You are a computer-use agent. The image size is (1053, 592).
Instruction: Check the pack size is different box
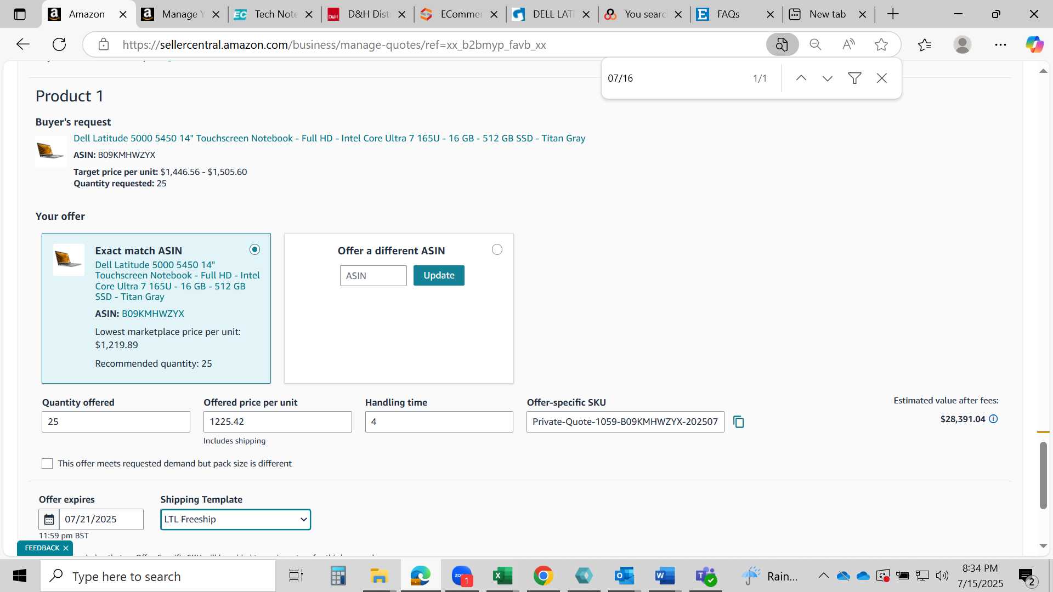tap(47, 464)
